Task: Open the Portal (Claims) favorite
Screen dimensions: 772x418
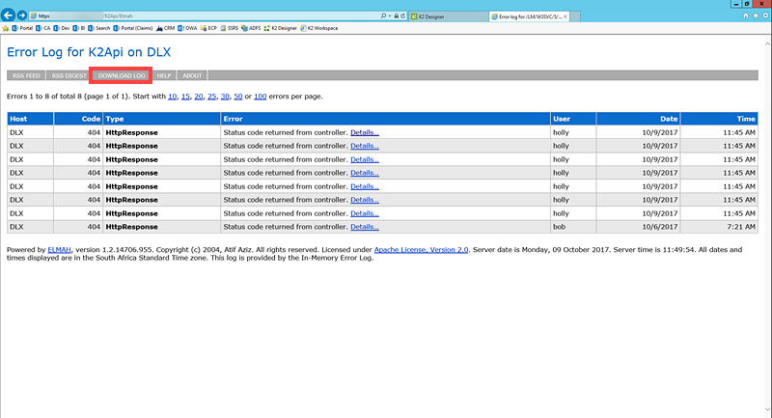Action: click(x=133, y=28)
